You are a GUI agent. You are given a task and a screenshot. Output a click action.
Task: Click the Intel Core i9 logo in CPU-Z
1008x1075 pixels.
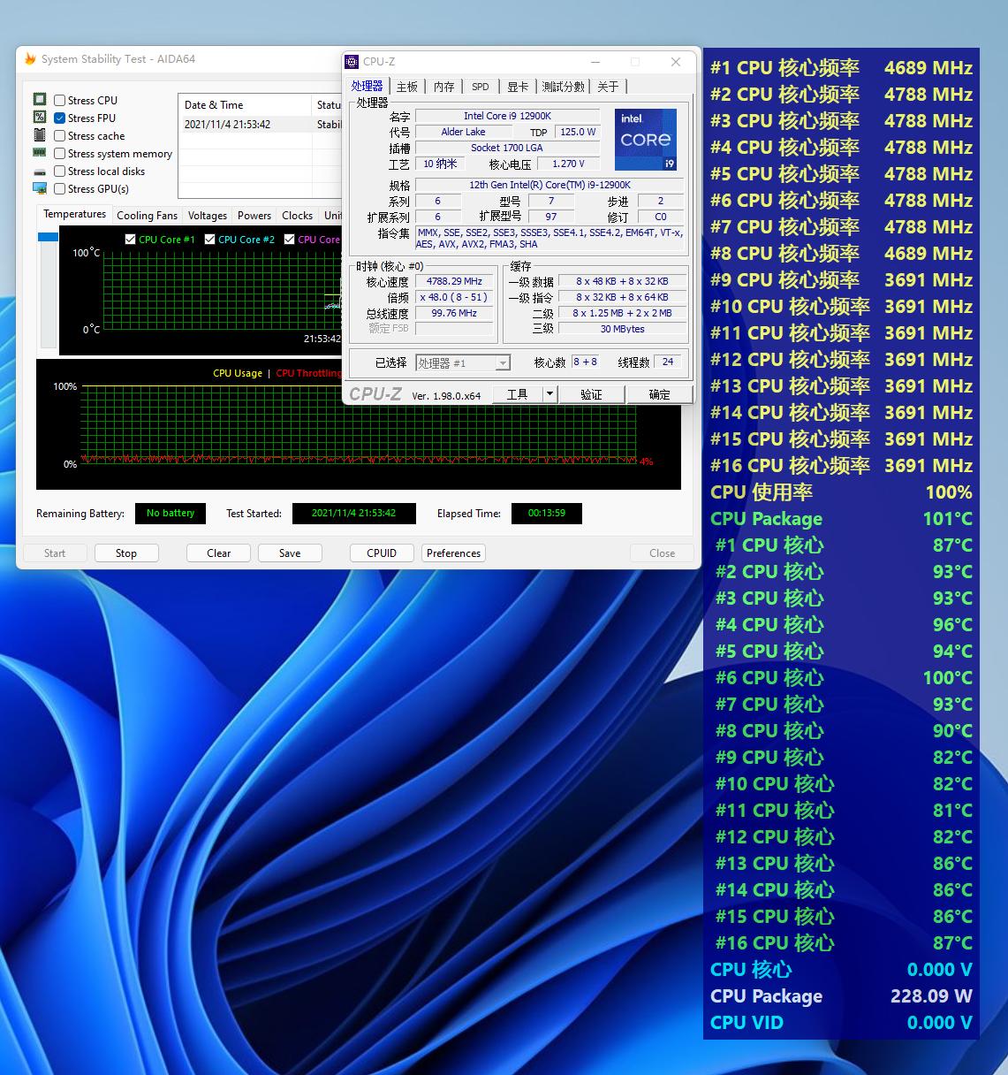[x=646, y=140]
